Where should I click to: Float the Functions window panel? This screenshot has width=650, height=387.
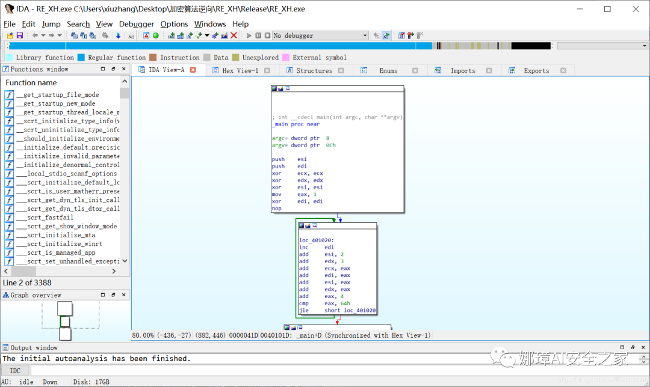(113, 69)
